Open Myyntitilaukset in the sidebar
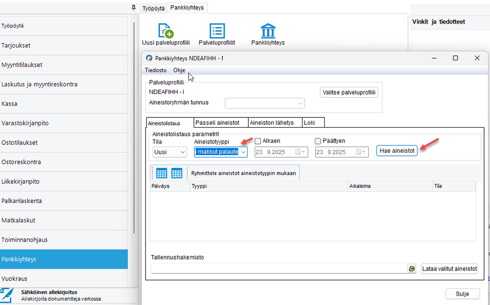490x305 pixels. click(x=64, y=65)
